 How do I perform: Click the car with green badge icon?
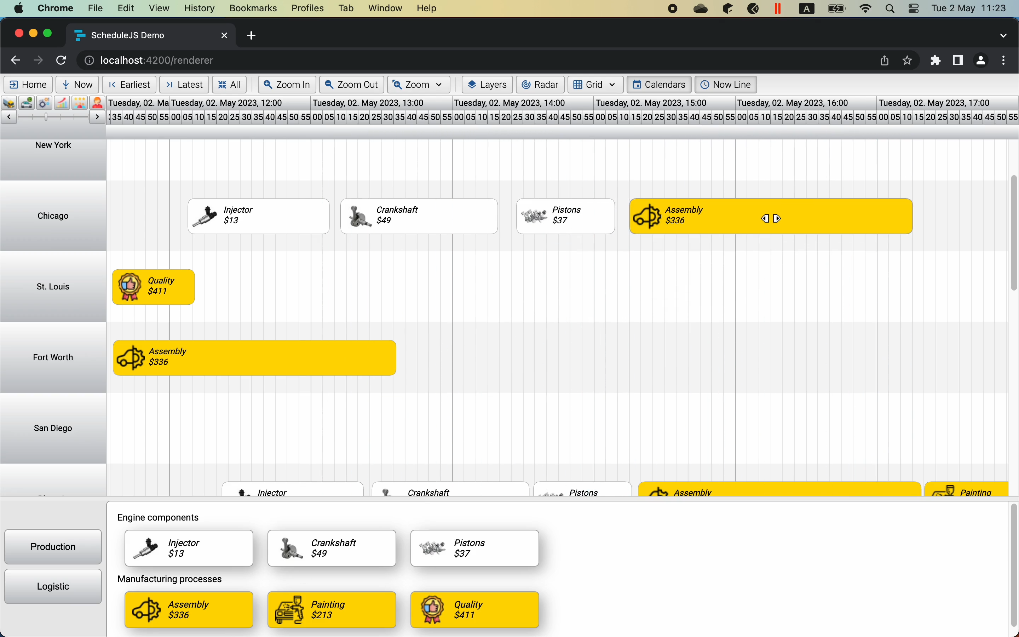pos(26,103)
